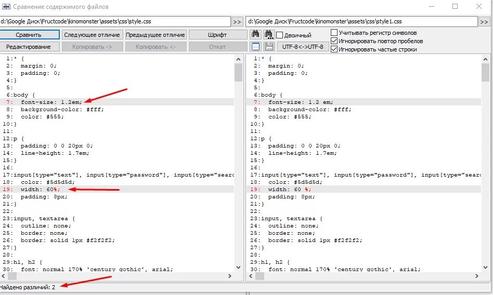Screen dimensions: 493x295
Task: Click the Редактирование button
Action: 29,47
